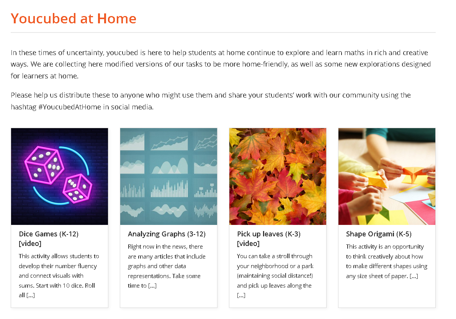Click the Youcubed at Home heading

pos(74,18)
